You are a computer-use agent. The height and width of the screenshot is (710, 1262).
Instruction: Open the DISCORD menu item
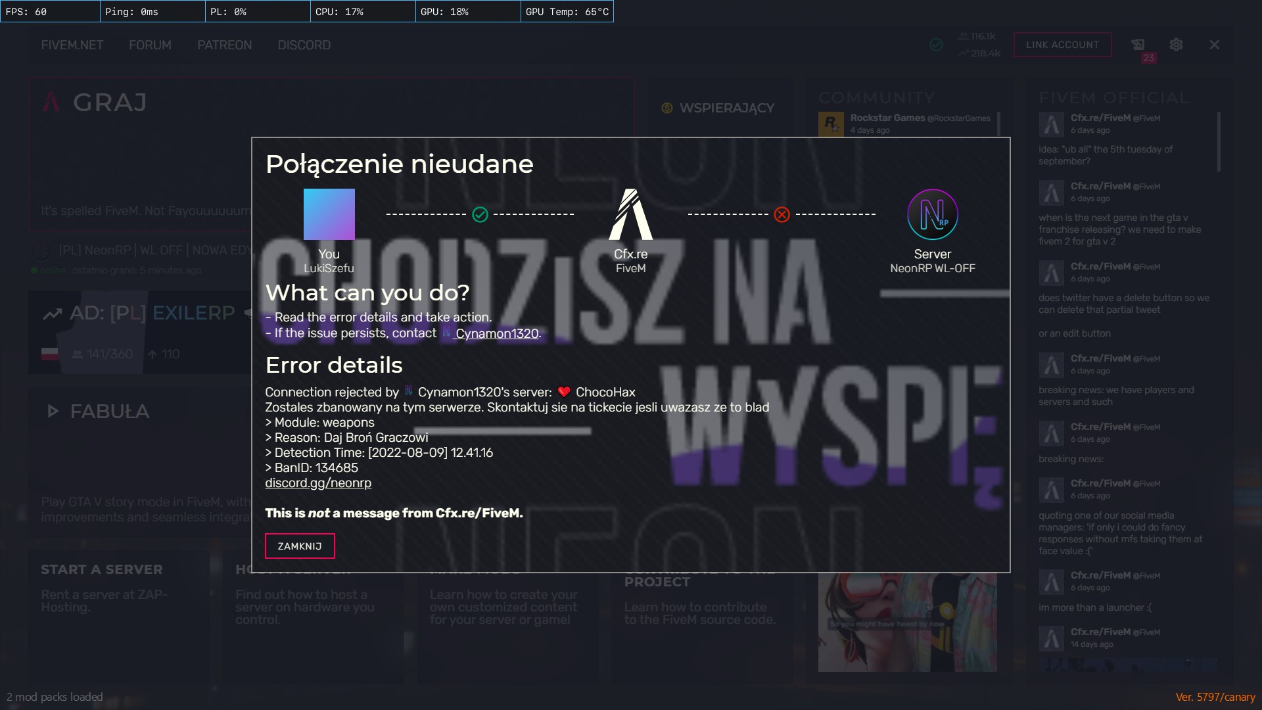click(304, 45)
